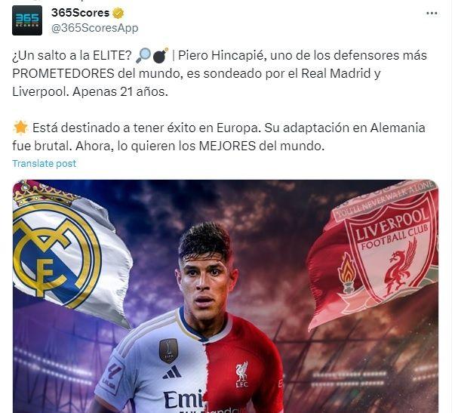This screenshot has height=413, width=455.
Task: Open the @365ScoresApp handle link
Action: (94, 28)
